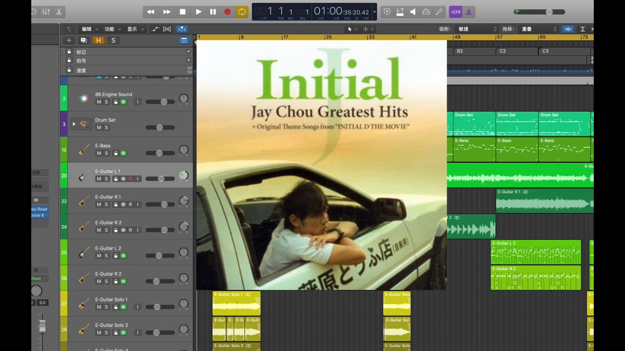This screenshot has height=351, width=625.
Task: Click the solo speaker icon in the control bar
Action: point(413,12)
